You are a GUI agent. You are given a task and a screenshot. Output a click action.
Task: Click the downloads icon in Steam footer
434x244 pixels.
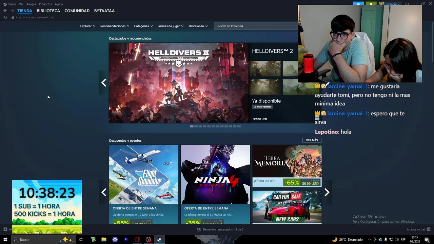(199, 229)
